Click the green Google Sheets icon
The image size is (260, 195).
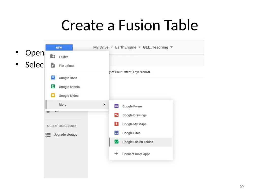click(x=53, y=87)
